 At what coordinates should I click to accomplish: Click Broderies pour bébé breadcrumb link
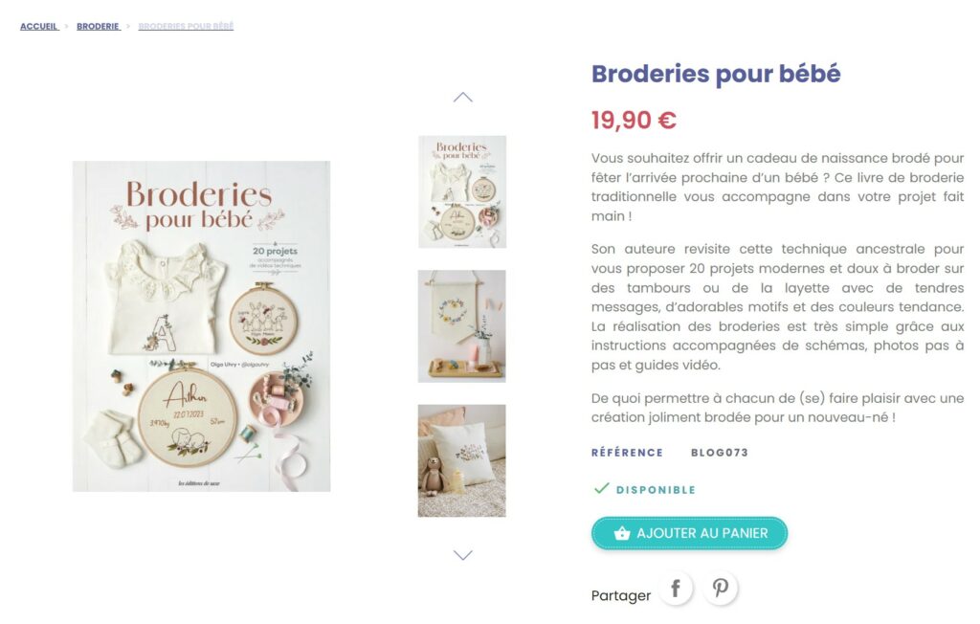[186, 26]
